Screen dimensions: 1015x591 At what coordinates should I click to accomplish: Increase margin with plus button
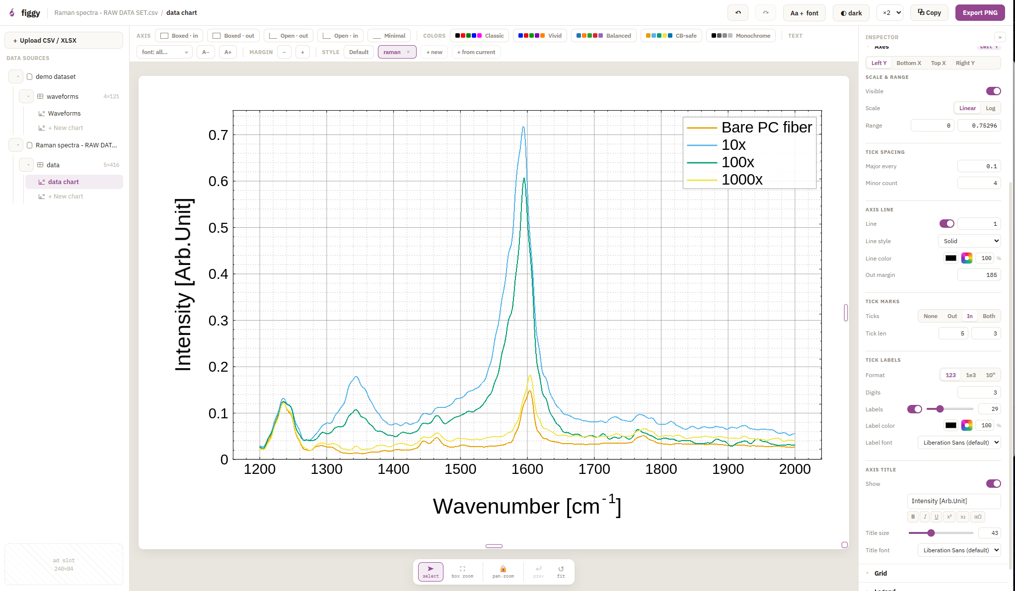[302, 52]
